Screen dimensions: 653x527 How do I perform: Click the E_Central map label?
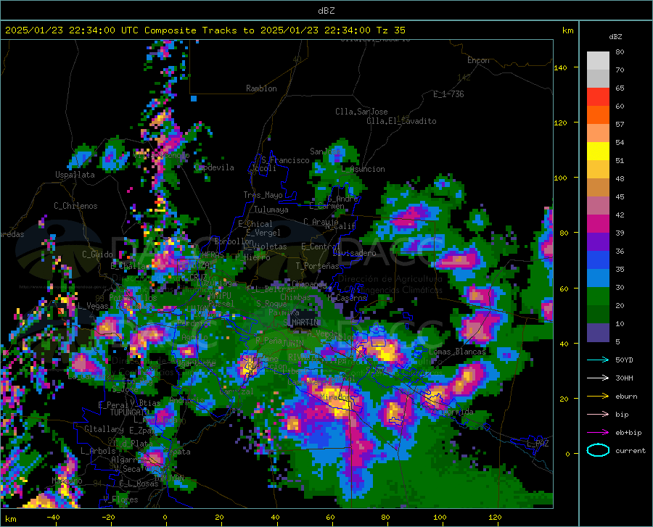click(x=321, y=246)
